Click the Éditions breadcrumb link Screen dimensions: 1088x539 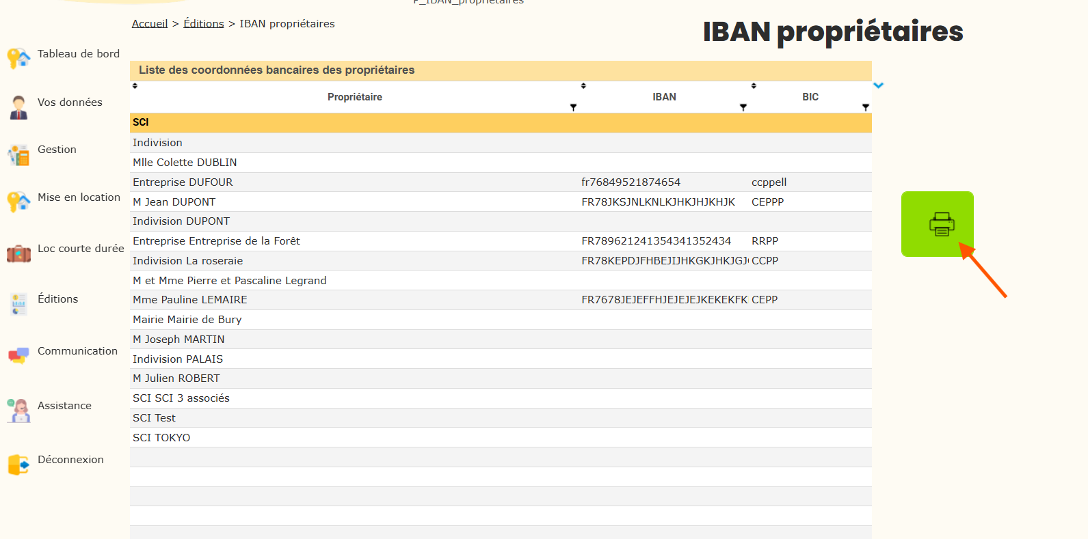tap(204, 24)
